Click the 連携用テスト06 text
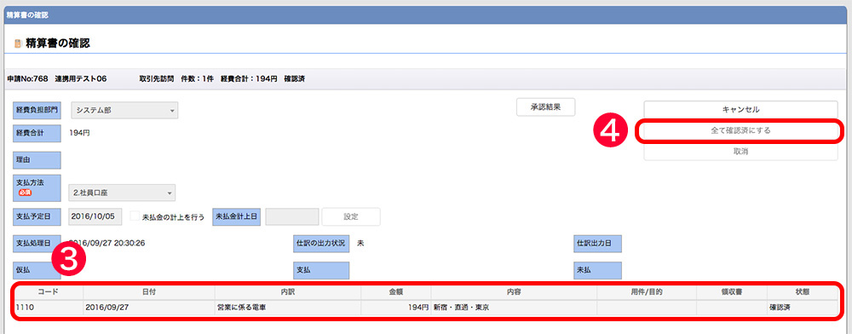The image size is (852, 334). pos(80,78)
